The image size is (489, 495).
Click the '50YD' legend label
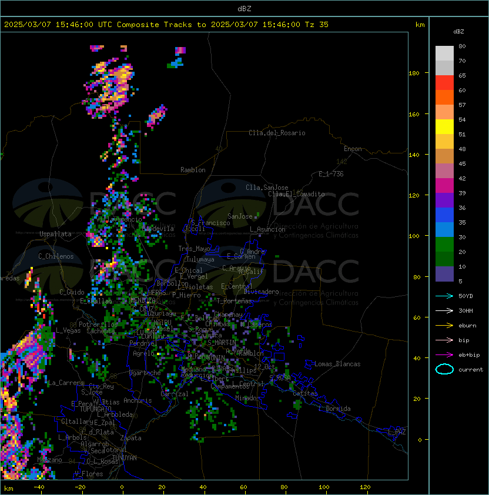[x=465, y=296]
